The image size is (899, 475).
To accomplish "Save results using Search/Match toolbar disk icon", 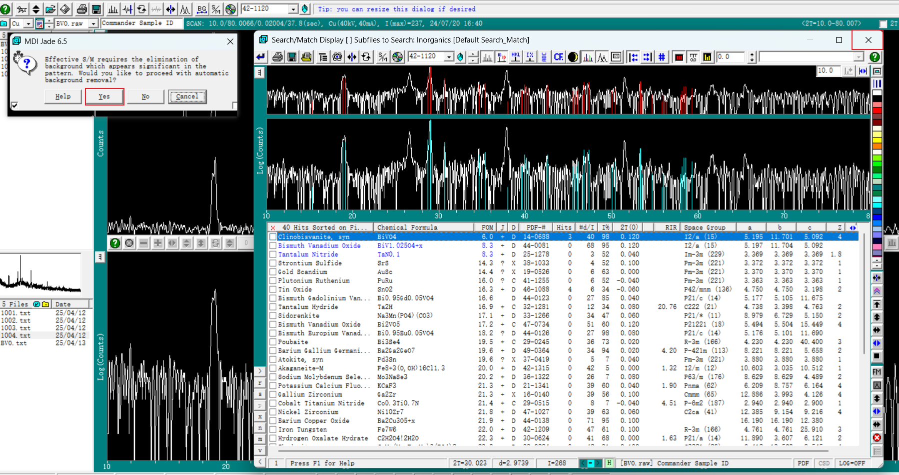I will [292, 57].
